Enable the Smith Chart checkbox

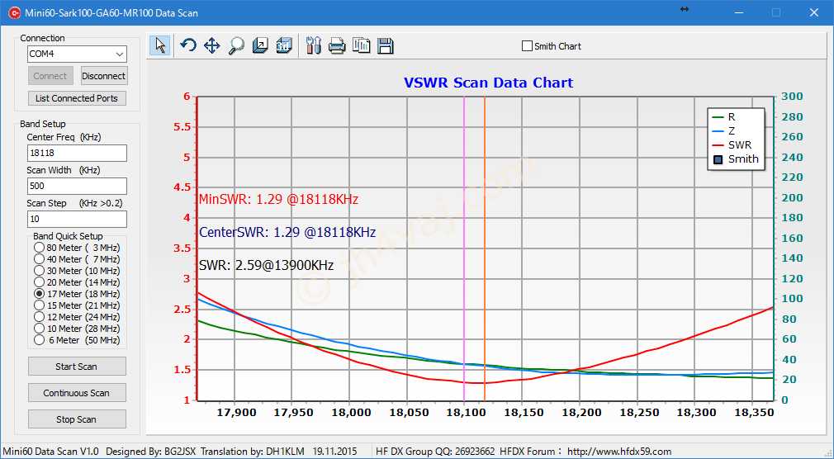pos(527,46)
